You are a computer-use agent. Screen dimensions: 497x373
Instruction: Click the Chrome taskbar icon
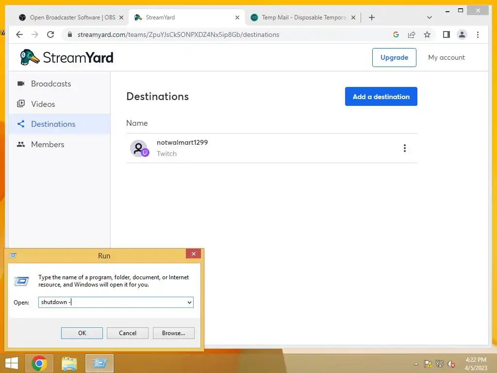[39, 363]
